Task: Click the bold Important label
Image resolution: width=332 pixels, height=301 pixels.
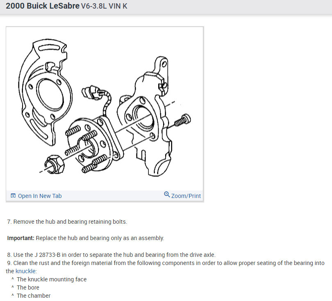Action: [x=21, y=238]
